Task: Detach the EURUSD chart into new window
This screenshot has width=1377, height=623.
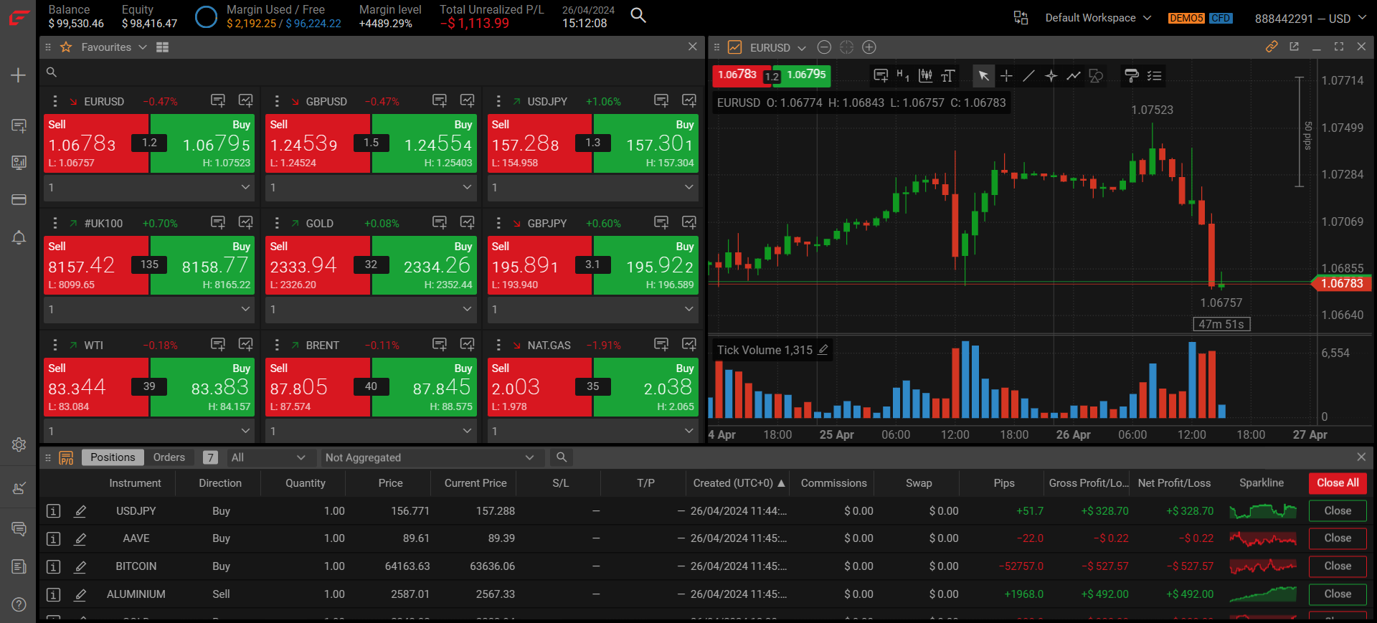Action: coord(1294,47)
